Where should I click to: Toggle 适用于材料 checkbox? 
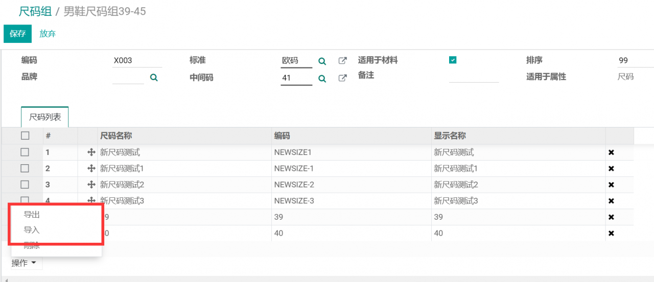pyautogui.click(x=453, y=60)
